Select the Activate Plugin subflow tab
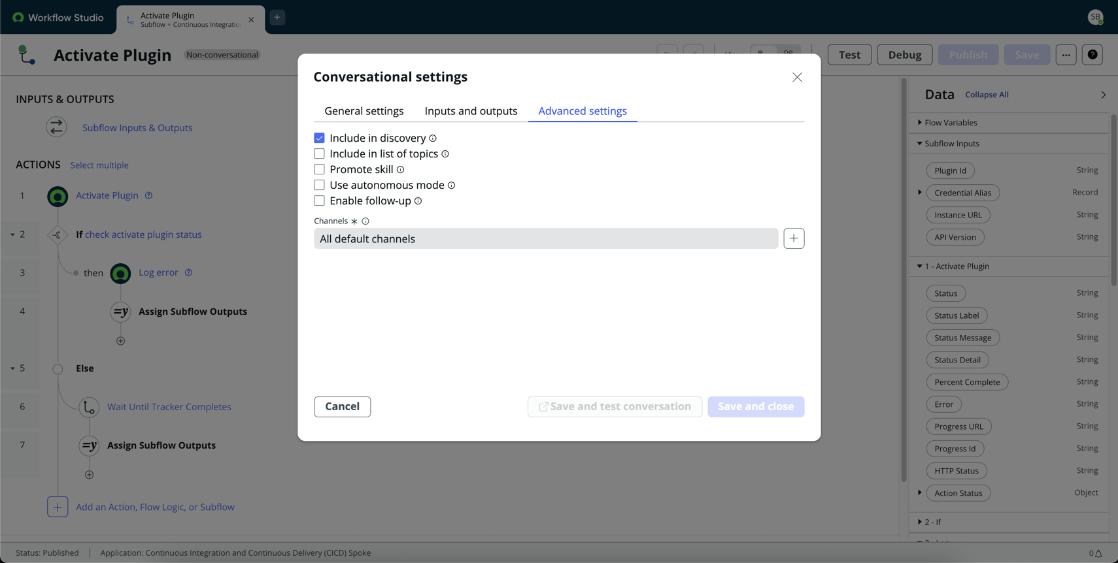This screenshot has width=1118, height=563. [x=190, y=20]
